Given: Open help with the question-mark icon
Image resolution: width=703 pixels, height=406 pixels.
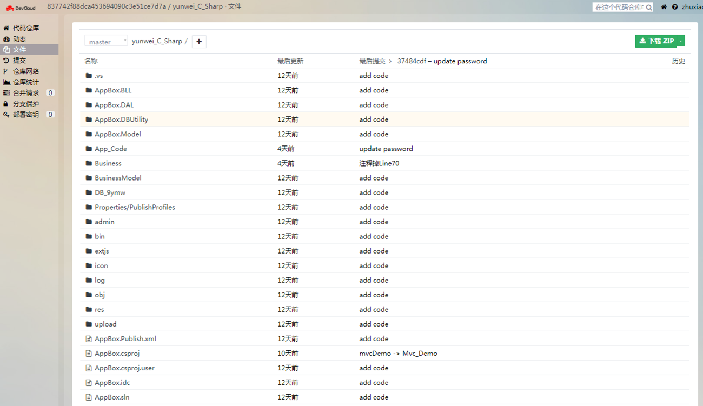Looking at the screenshot, I should 675,7.
